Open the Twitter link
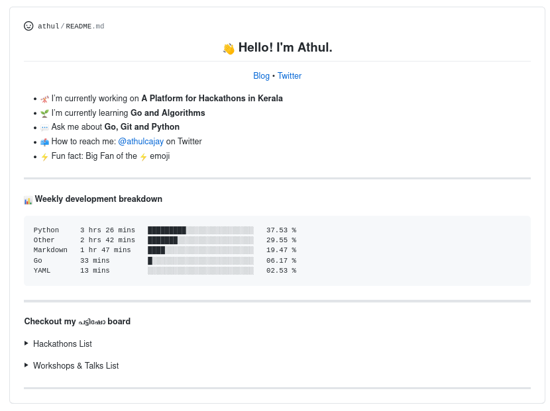This screenshot has height=411, width=550. pos(290,75)
